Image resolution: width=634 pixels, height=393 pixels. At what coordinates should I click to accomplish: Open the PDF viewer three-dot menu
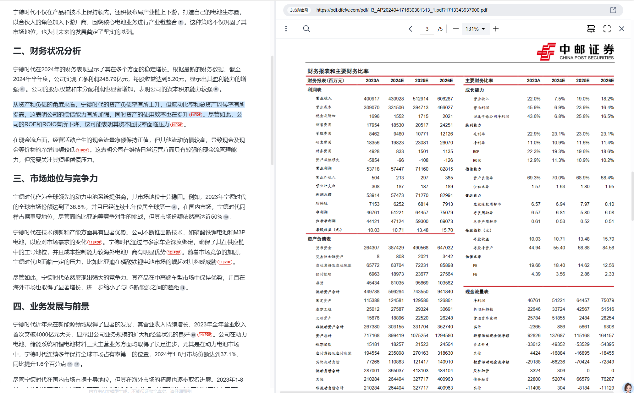(286, 29)
